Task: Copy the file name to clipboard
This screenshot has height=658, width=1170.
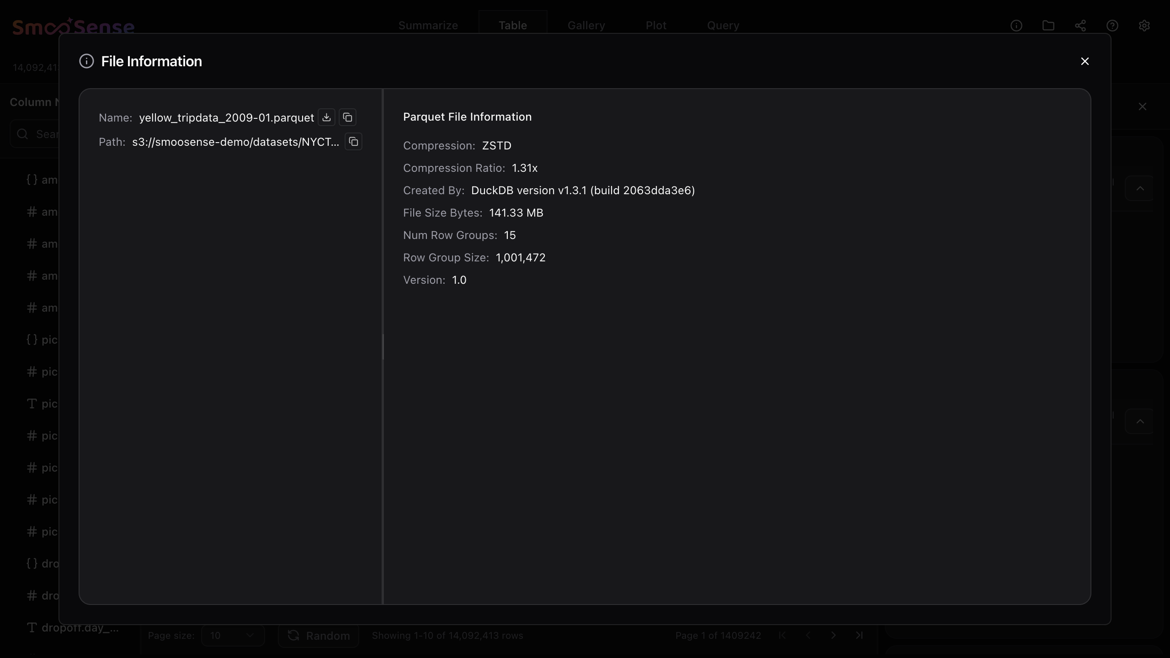Action: tap(347, 117)
